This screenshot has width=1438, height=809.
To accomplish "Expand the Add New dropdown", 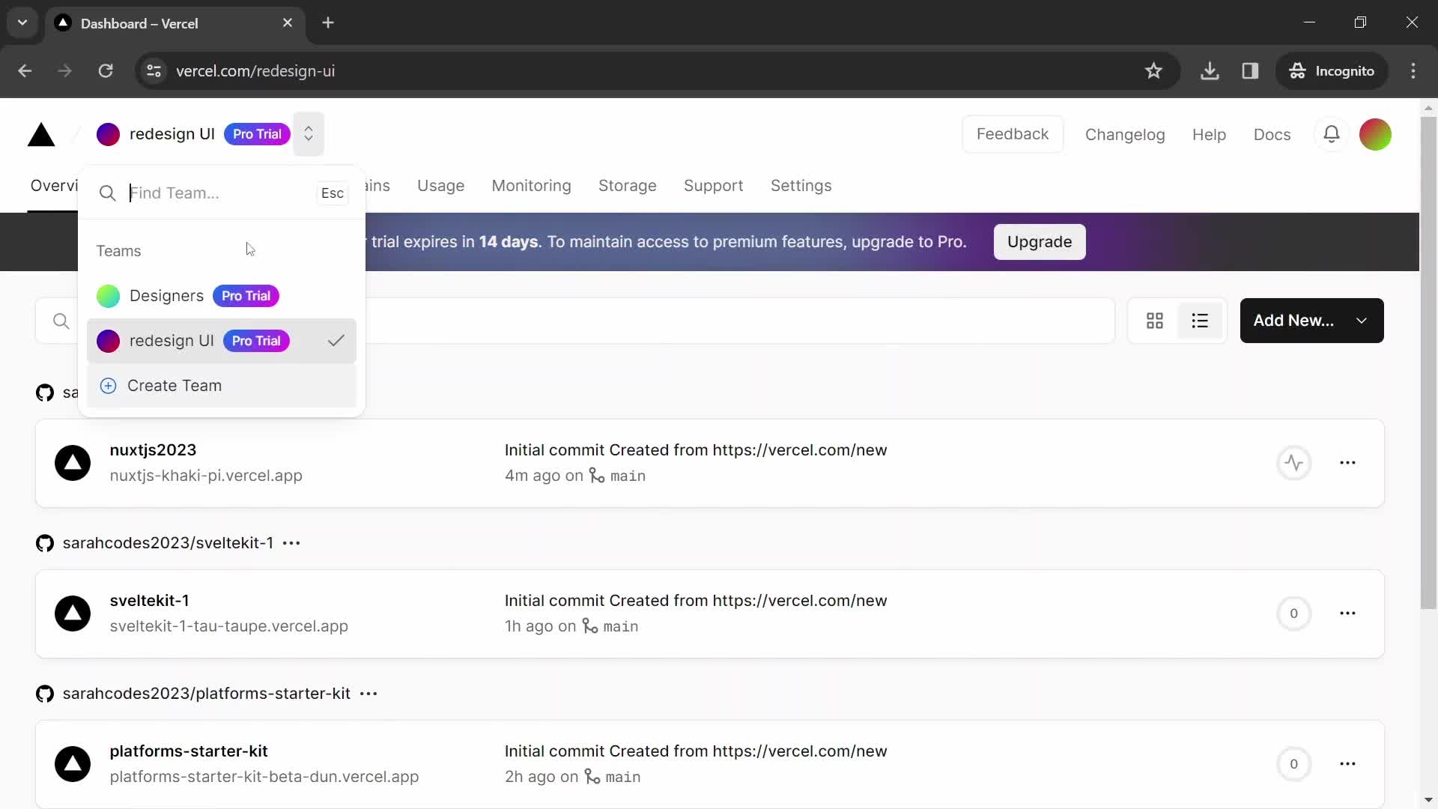I will click(x=1361, y=321).
